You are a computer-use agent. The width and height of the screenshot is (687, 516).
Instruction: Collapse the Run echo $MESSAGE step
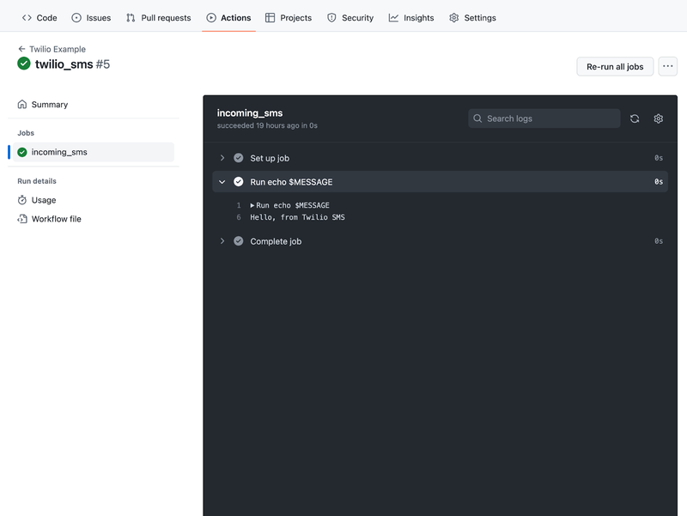[x=222, y=182]
